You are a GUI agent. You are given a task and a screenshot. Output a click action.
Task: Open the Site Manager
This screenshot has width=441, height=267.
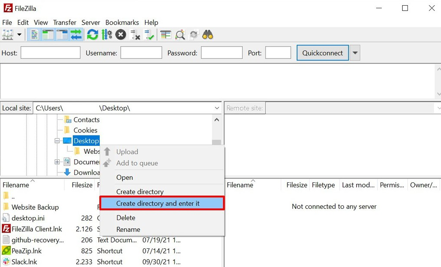click(x=8, y=34)
